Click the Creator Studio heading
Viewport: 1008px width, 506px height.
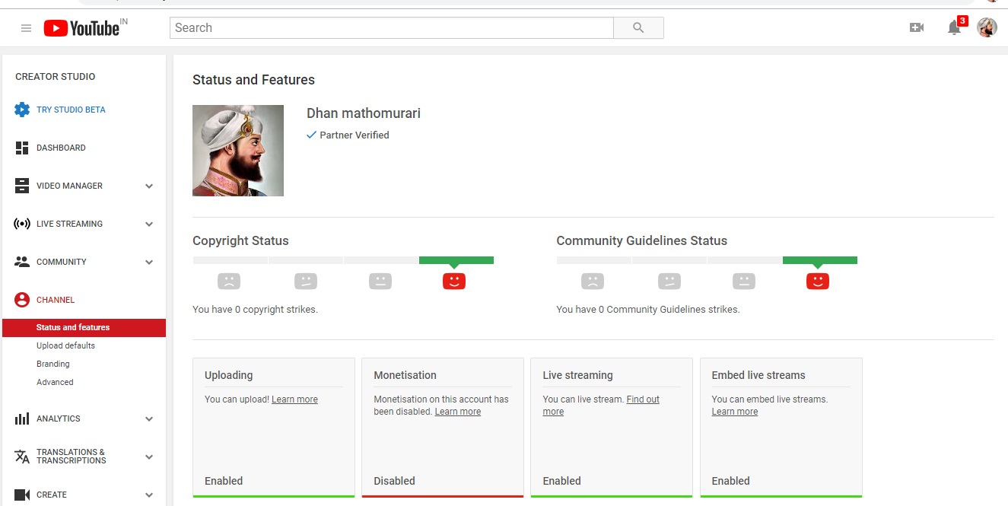click(x=56, y=77)
